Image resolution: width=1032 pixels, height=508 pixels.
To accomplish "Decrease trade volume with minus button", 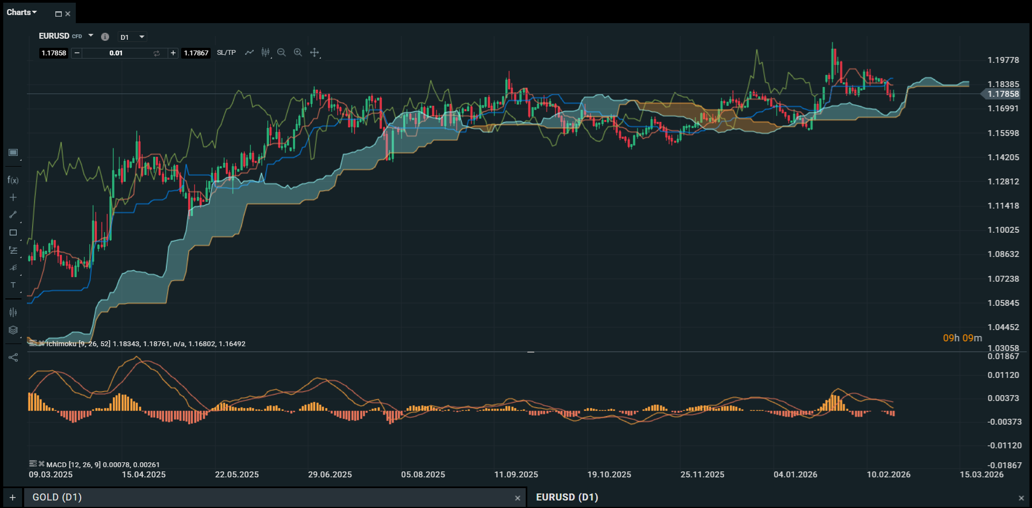I will (x=77, y=53).
